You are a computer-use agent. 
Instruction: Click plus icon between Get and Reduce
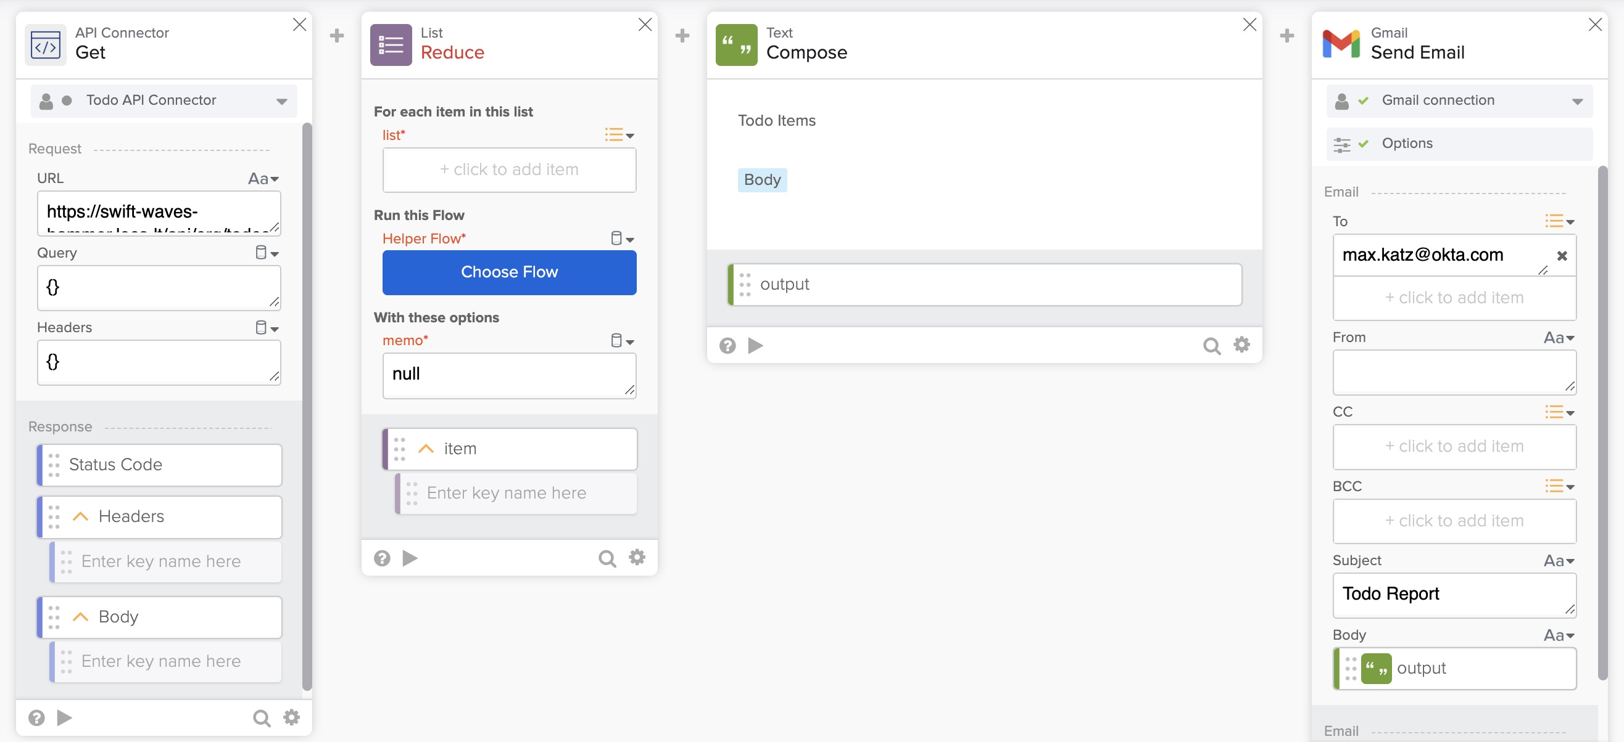(x=337, y=35)
